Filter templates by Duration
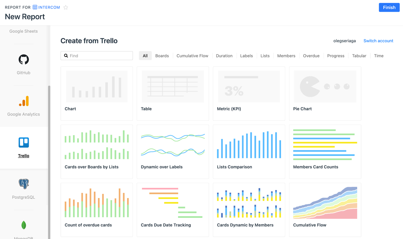Viewport: 403px width, 239px height. point(224,56)
